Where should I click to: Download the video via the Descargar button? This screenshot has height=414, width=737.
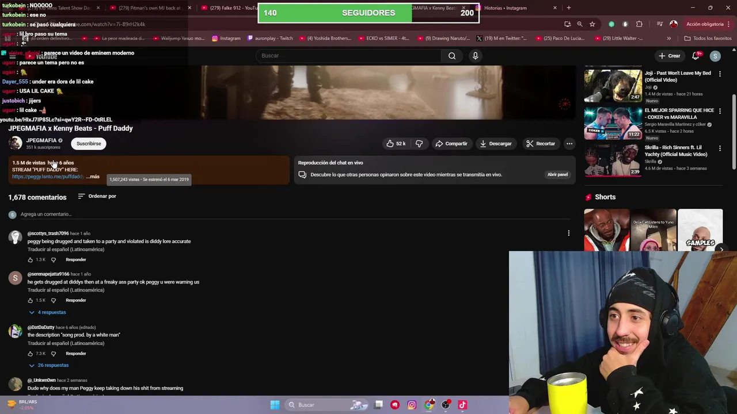coord(496,144)
